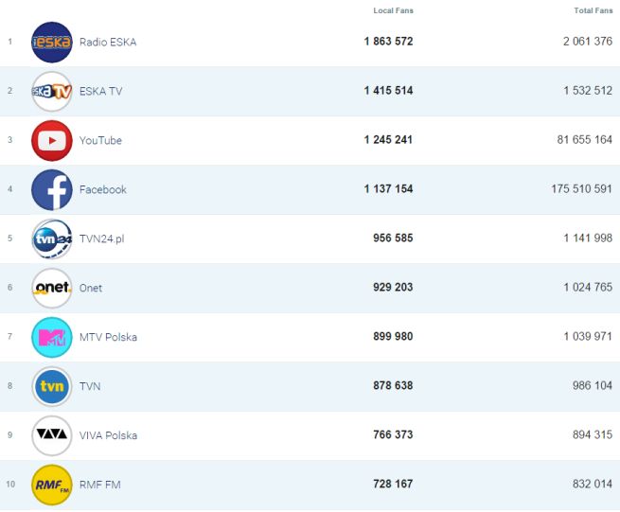Click the Radio ESKA logo icon
Viewport: 620px width, 512px height.
pyautogui.click(x=51, y=43)
